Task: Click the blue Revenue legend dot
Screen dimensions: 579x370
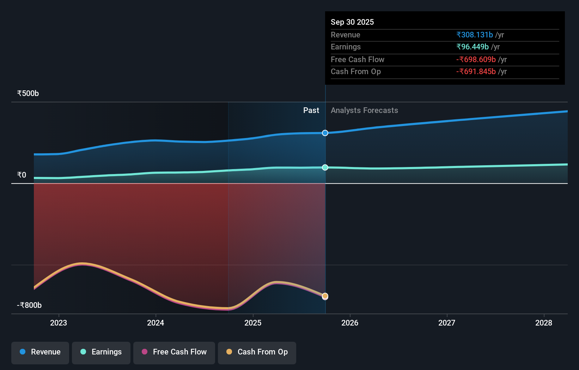Action: point(23,352)
